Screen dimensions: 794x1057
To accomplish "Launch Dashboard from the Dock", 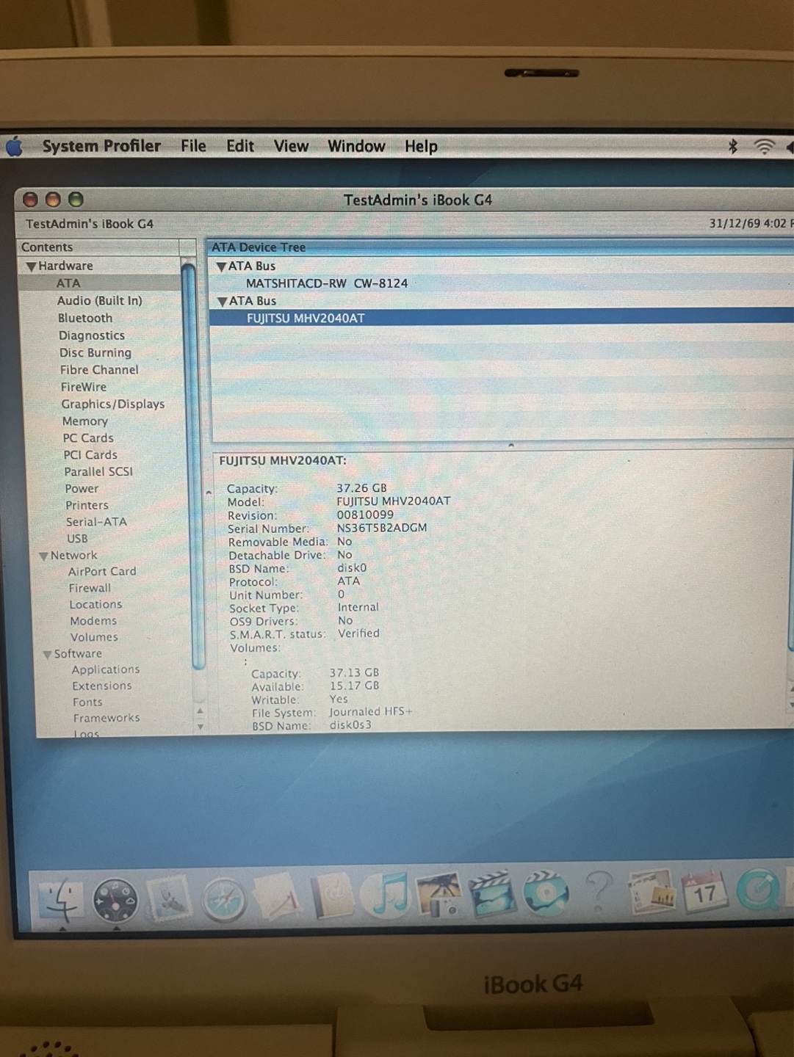I will pos(115,899).
